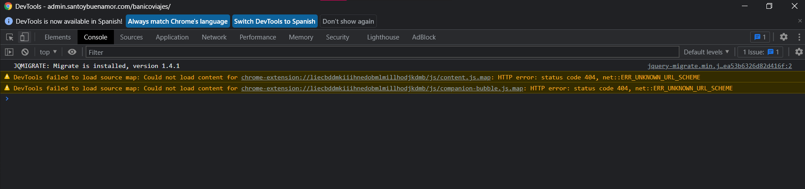Viewport: 805px width, 189px height.
Task: Toggle the device toolbar icon
Action: (25, 37)
